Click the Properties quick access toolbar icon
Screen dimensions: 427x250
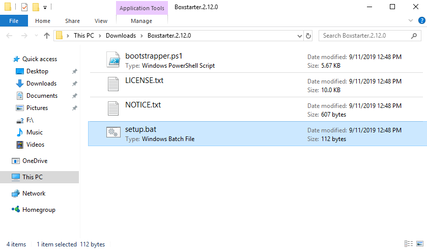(x=24, y=7)
